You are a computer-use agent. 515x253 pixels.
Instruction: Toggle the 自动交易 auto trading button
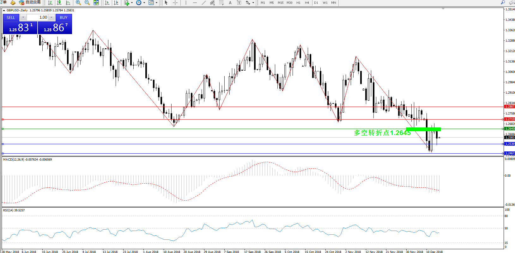point(30,3)
